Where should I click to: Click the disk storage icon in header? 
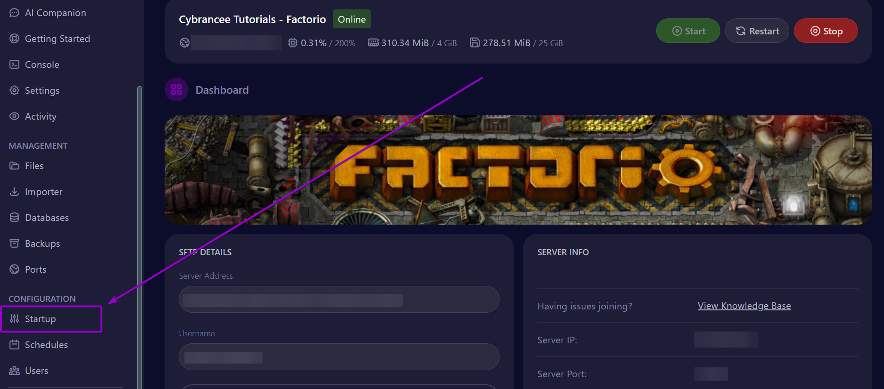tap(475, 43)
